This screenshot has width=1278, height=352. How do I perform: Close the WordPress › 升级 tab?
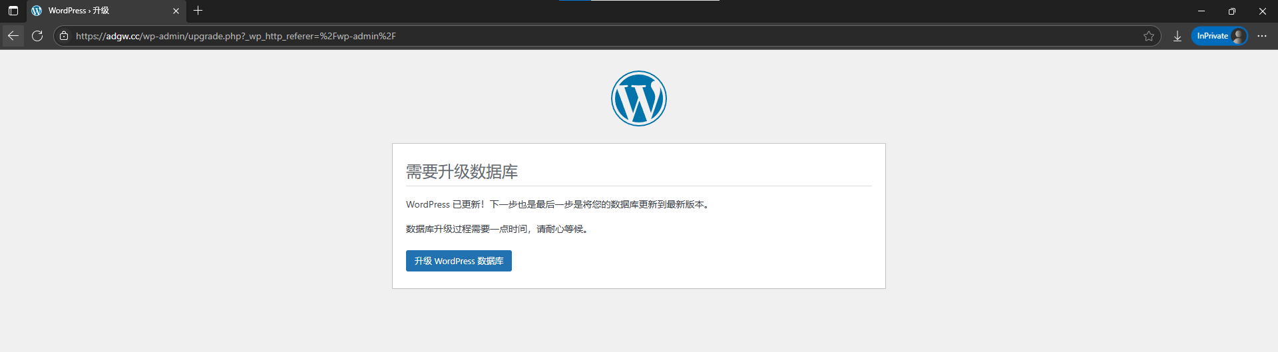(176, 11)
